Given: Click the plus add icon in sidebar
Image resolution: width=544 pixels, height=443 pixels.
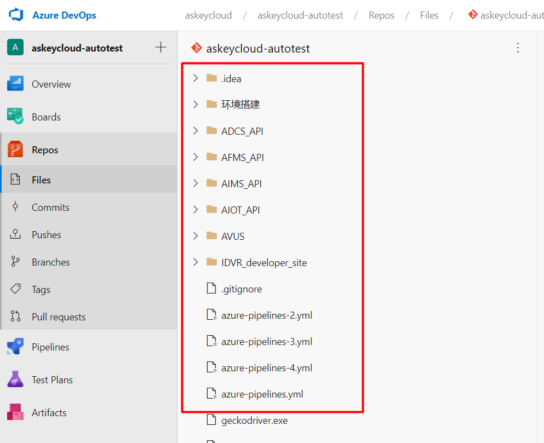Looking at the screenshot, I should pyautogui.click(x=161, y=47).
